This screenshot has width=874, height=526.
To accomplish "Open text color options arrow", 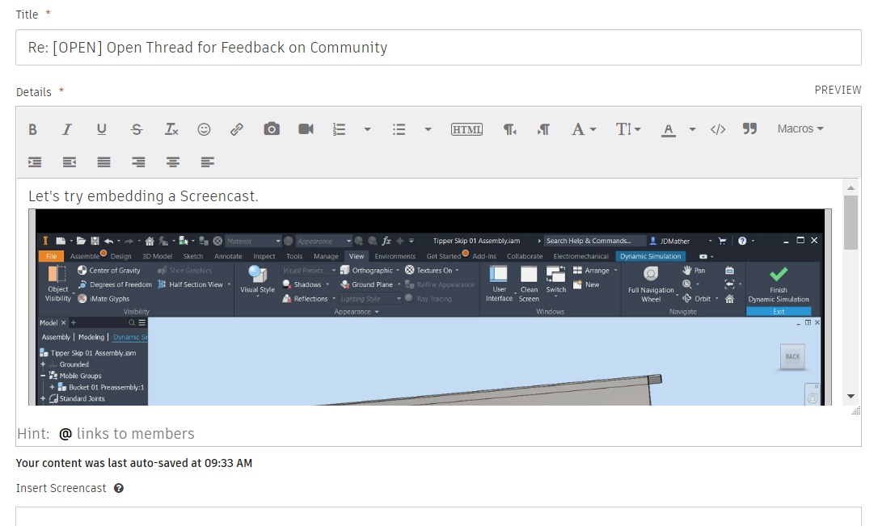I will [692, 129].
